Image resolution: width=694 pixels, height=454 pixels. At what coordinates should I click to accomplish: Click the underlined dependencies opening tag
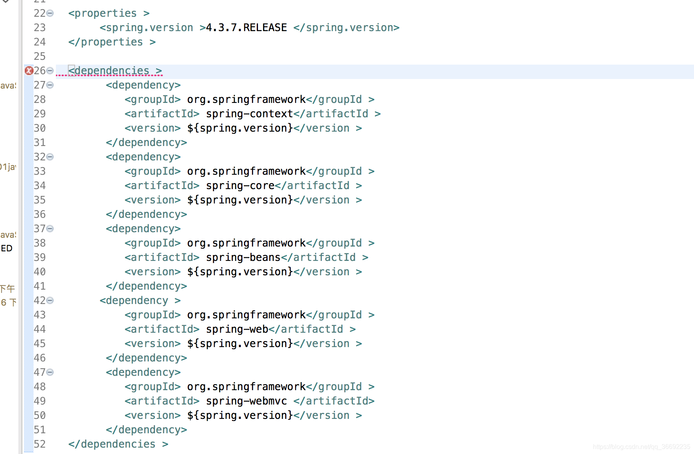tap(115, 71)
